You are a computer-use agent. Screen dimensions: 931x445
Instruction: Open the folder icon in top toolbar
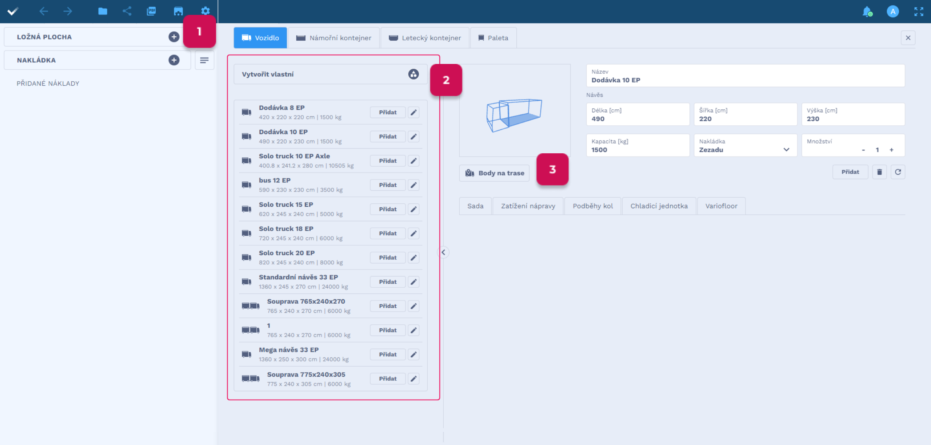click(103, 11)
